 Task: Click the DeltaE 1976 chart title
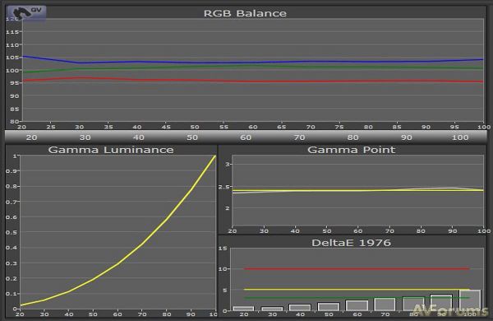point(351,243)
